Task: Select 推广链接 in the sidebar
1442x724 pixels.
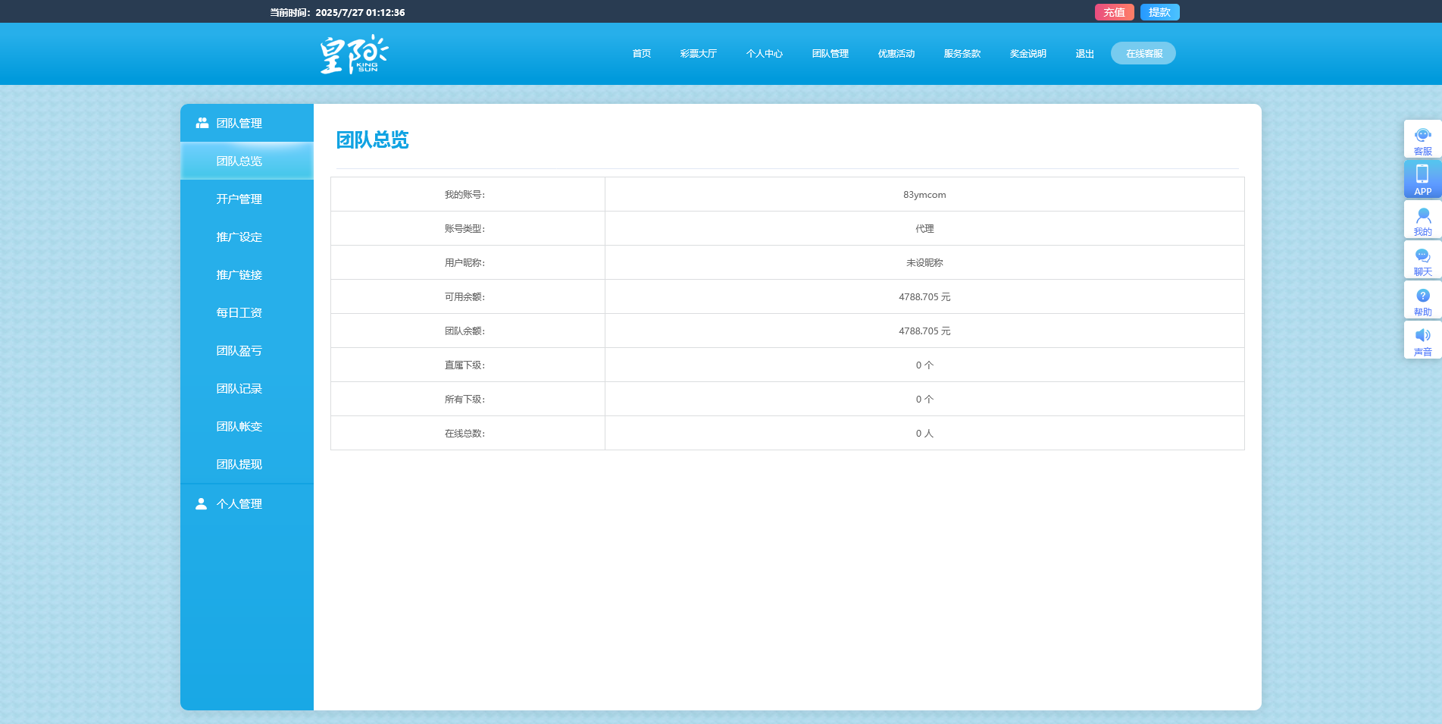Action: click(x=247, y=274)
